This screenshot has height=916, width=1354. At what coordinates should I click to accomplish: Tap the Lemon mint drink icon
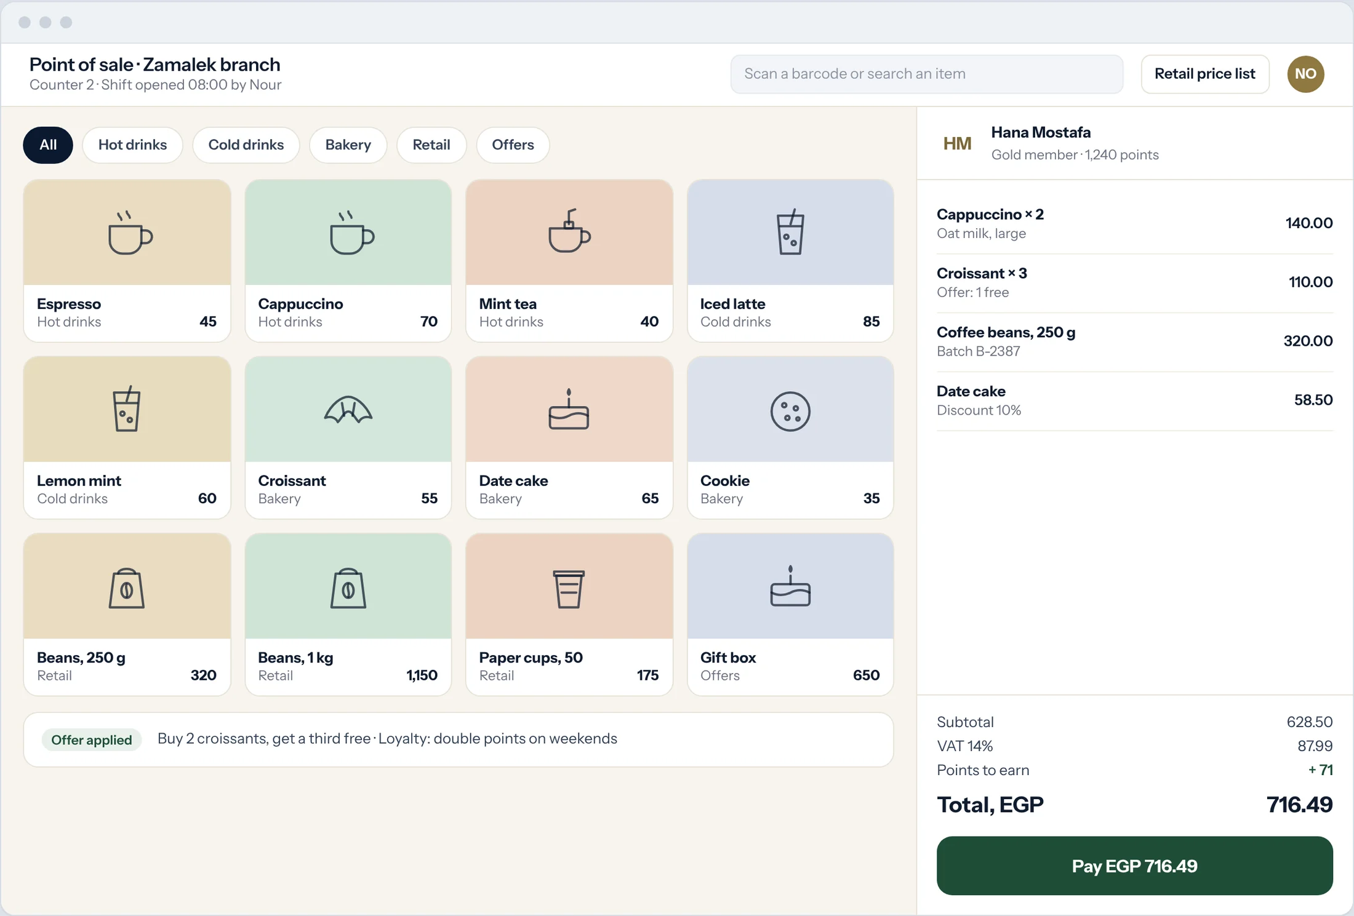(x=127, y=408)
